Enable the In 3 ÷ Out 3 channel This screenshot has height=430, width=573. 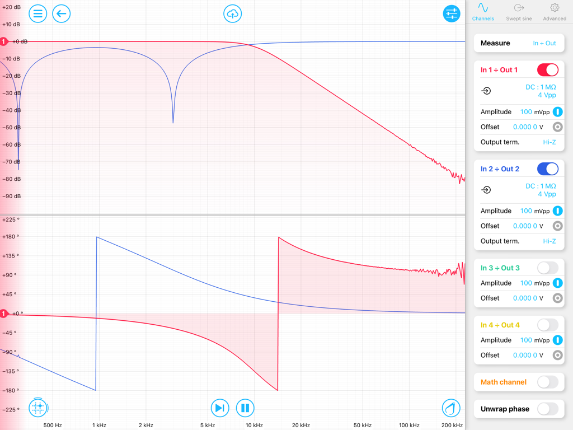point(547,268)
